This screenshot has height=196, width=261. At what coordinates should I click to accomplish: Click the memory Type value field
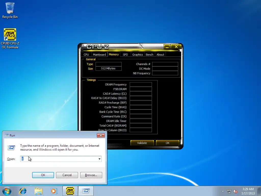pos(108,64)
